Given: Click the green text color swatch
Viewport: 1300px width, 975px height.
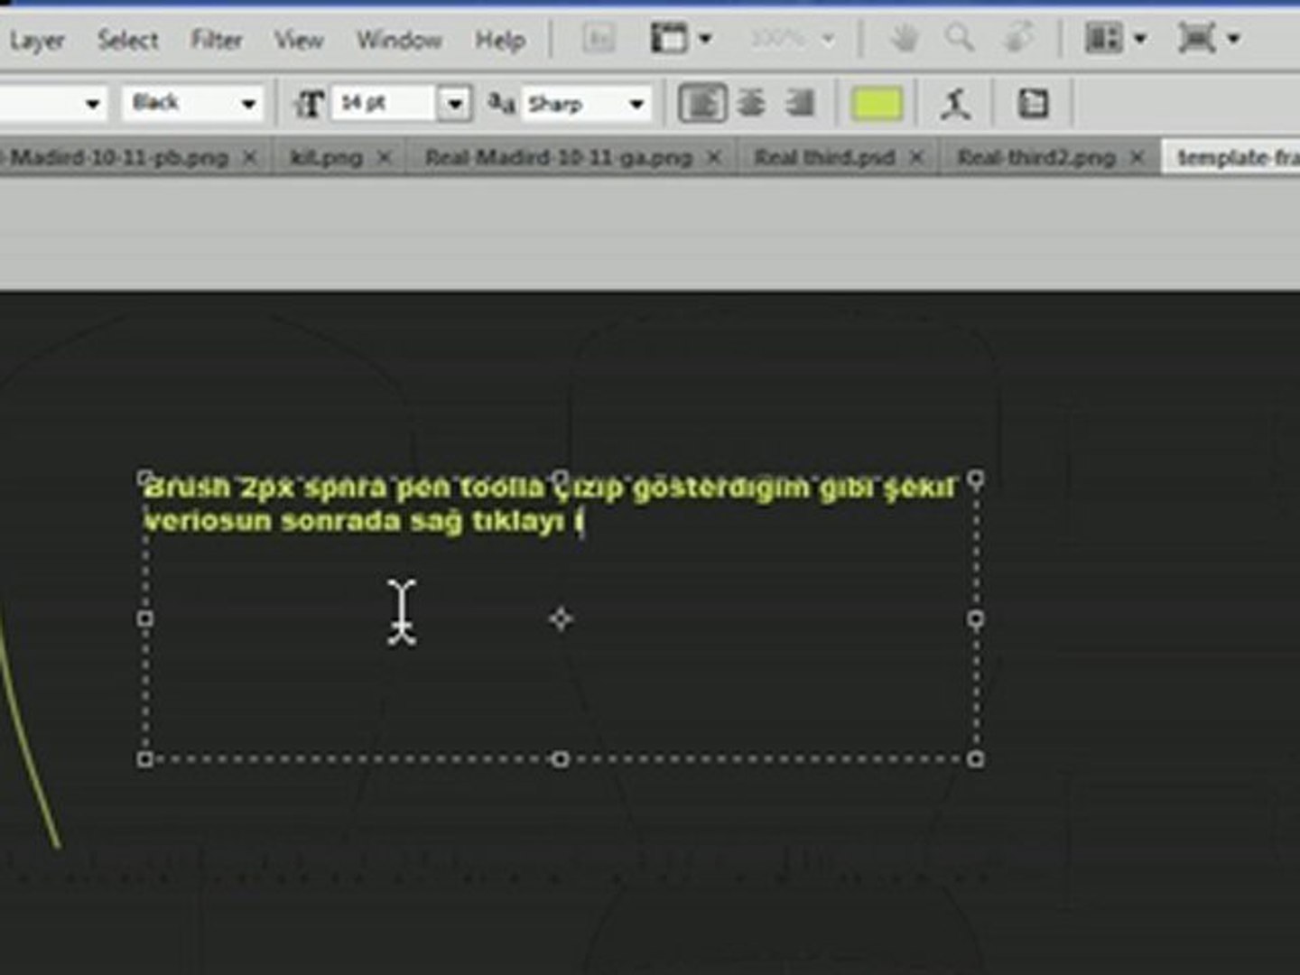Looking at the screenshot, I should (x=877, y=104).
